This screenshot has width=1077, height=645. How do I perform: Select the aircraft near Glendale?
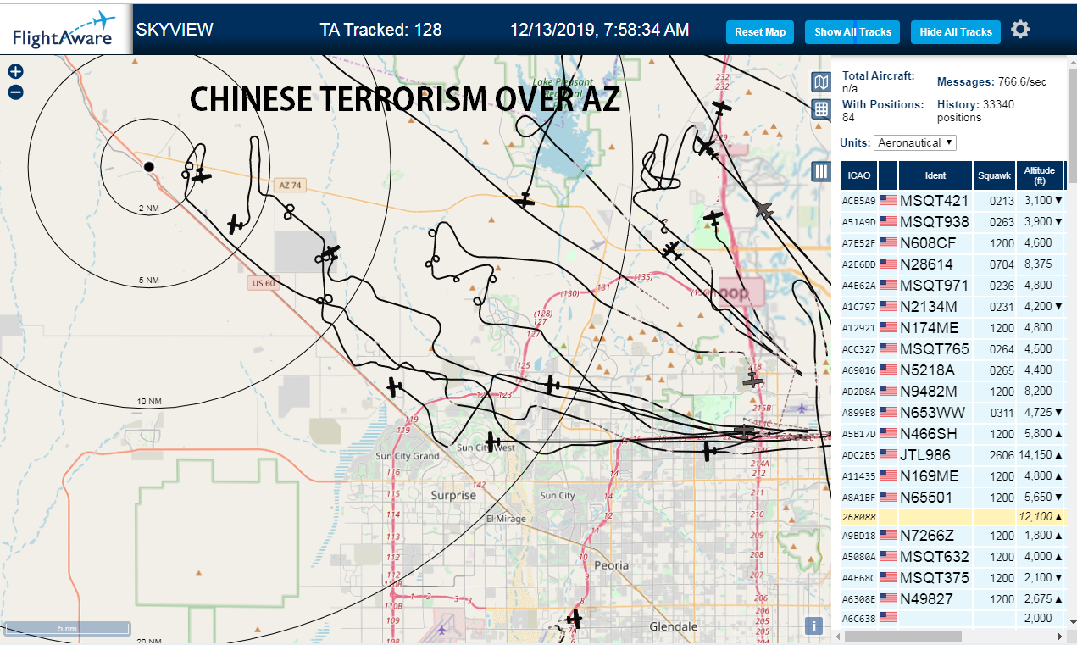[x=575, y=618]
